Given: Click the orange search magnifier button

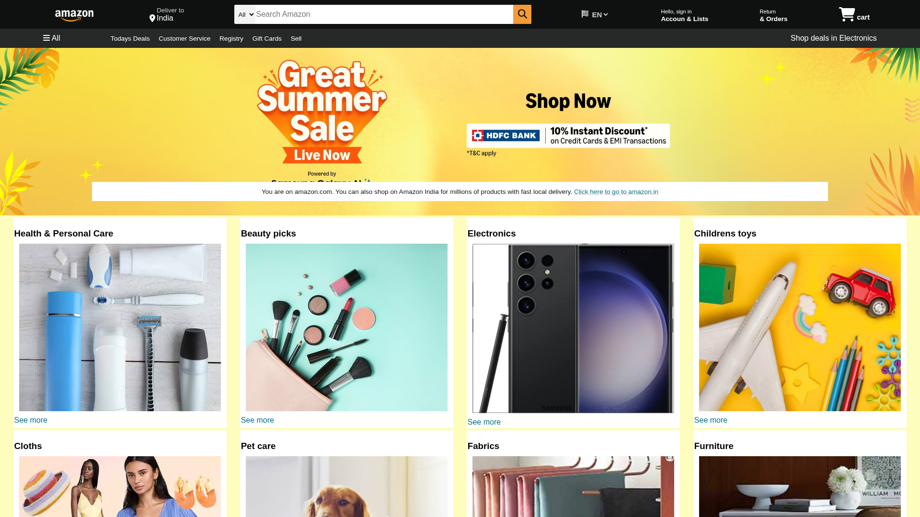Looking at the screenshot, I should 522,14.
